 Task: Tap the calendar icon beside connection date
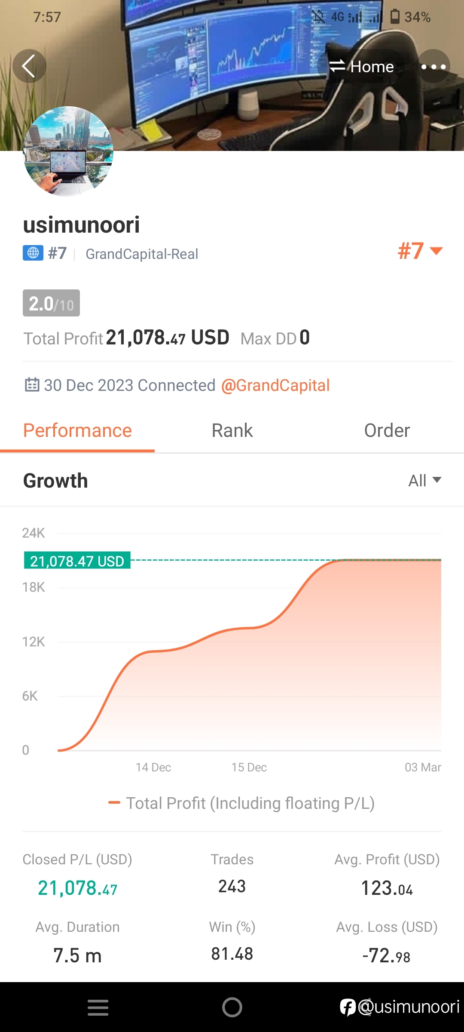[x=32, y=385]
